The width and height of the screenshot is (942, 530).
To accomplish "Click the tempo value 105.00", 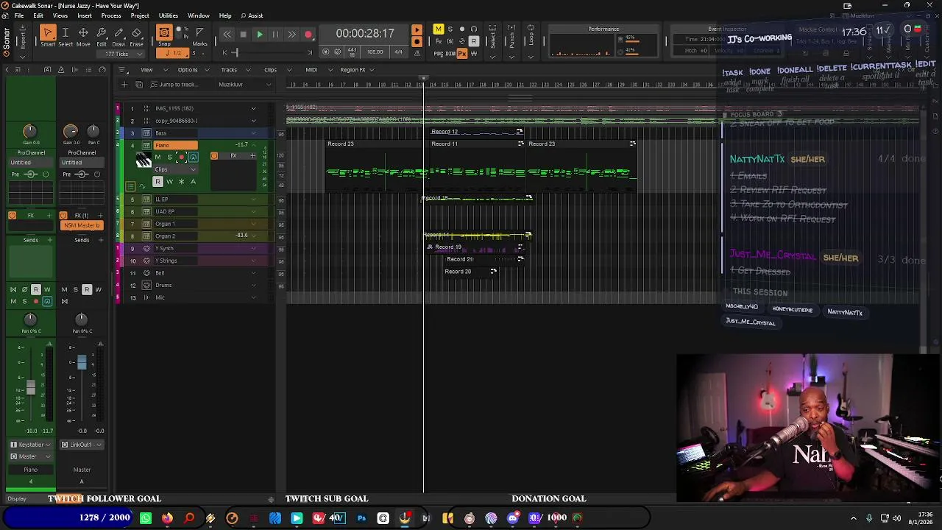I will point(375,52).
